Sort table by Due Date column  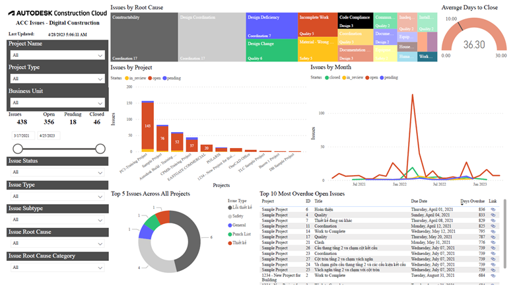[419, 201]
